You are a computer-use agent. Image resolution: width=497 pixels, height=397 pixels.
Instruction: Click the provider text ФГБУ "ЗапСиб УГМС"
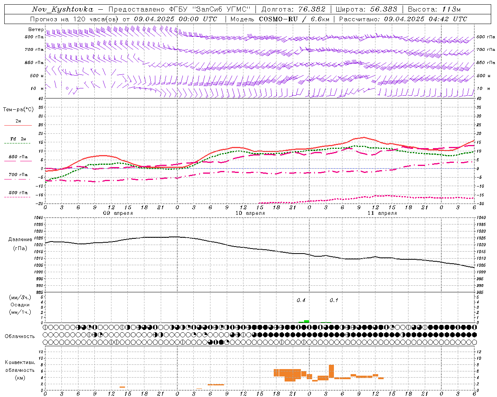point(210,9)
